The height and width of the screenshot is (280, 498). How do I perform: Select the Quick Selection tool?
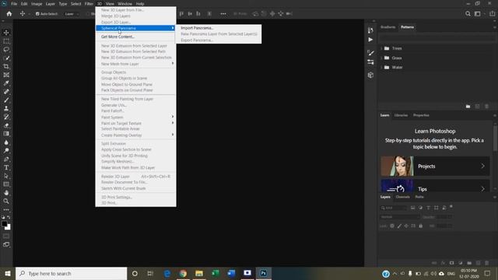pos(6,58)
